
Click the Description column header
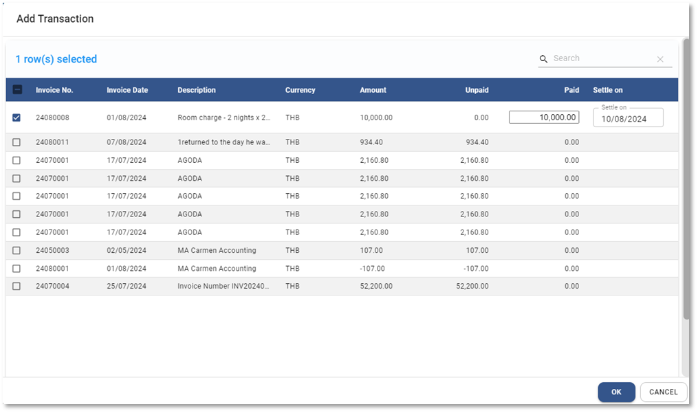(x=197, y=90)
